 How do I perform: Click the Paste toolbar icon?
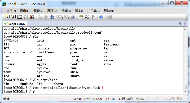point(46,17)
